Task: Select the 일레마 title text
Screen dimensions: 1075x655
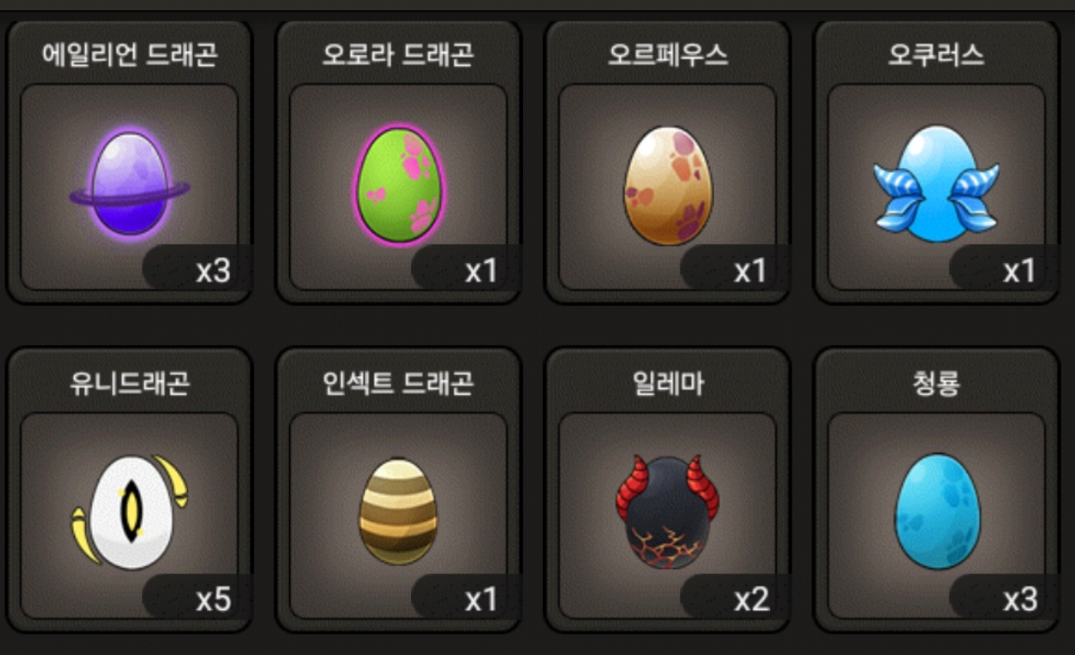Action: 668,383
